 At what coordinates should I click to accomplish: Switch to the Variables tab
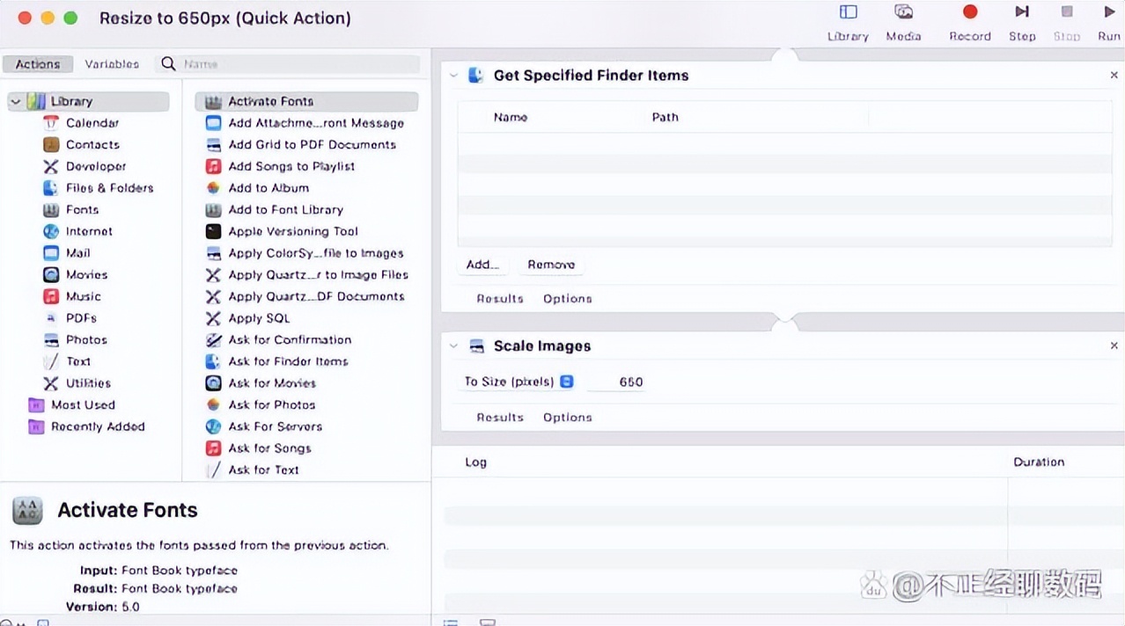(112, 63)
